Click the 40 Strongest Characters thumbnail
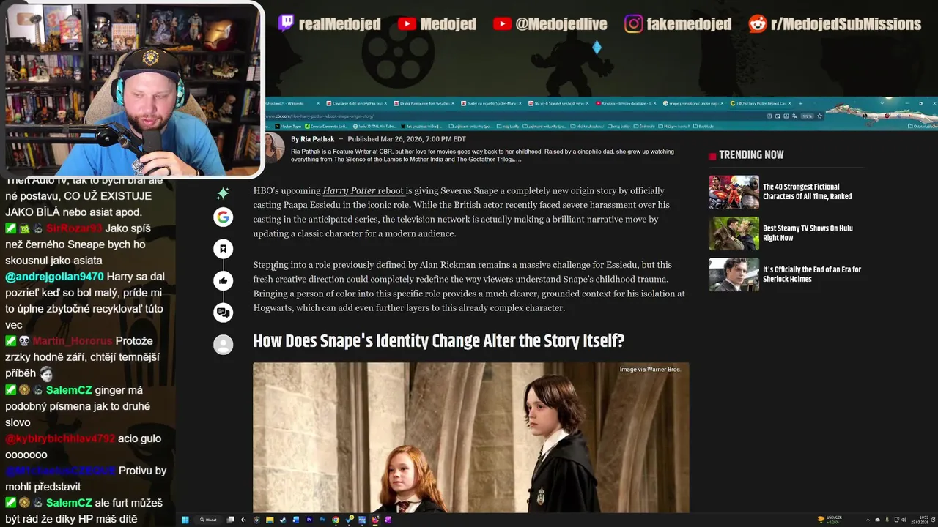 734,192
